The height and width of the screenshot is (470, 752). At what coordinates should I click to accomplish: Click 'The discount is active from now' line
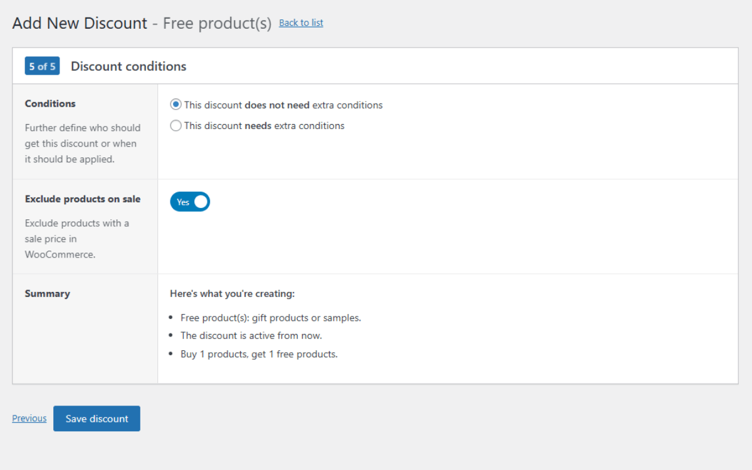[x=251, y=335]
